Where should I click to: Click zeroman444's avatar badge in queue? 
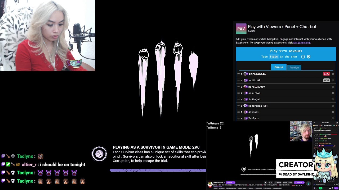(x=246, y=74)
